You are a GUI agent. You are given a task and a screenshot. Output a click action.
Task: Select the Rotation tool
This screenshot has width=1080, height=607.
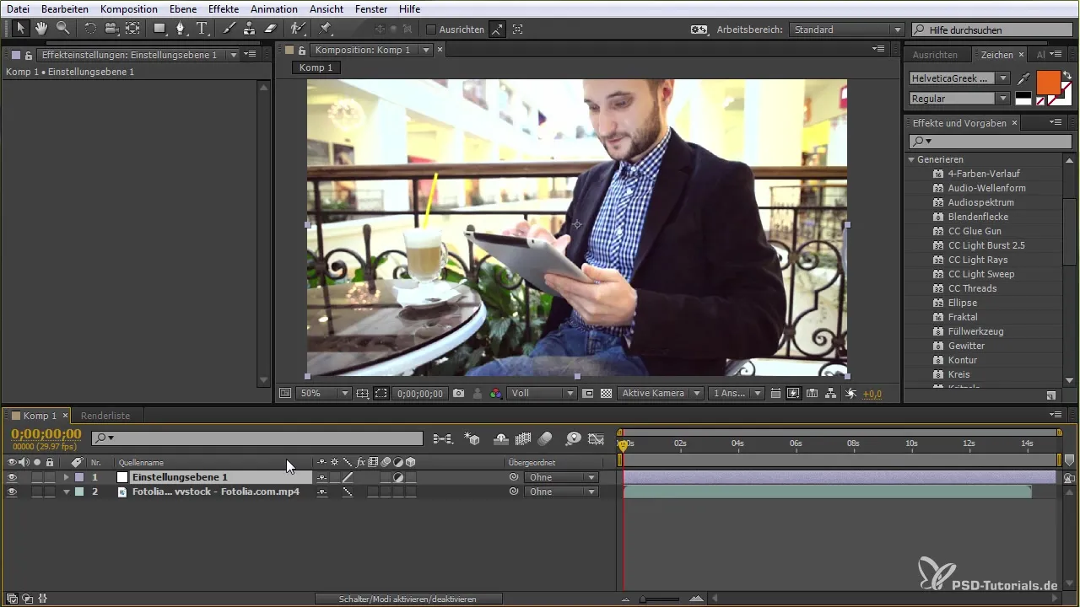90,29
